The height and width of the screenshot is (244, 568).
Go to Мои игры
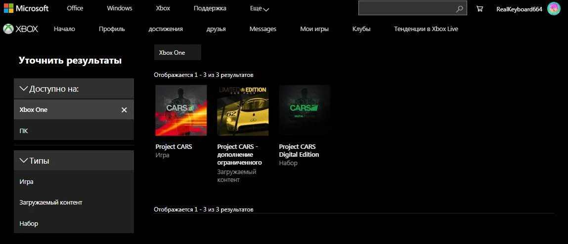314,29
